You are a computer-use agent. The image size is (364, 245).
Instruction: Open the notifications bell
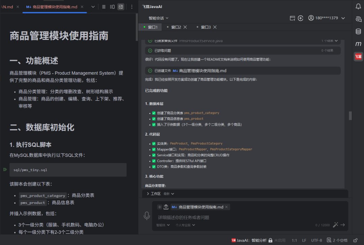[x=358, y=6]
